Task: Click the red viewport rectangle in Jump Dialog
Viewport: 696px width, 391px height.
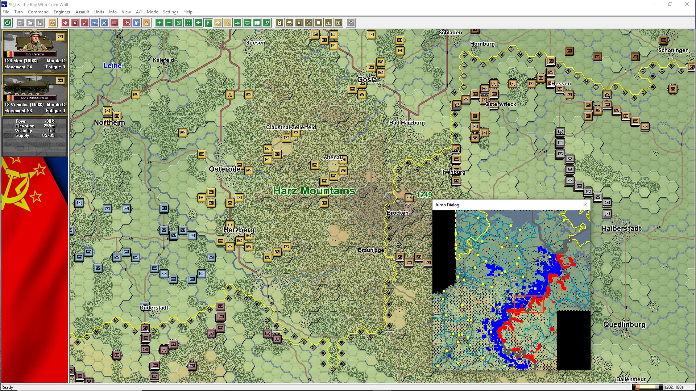Action: (529, 304)
